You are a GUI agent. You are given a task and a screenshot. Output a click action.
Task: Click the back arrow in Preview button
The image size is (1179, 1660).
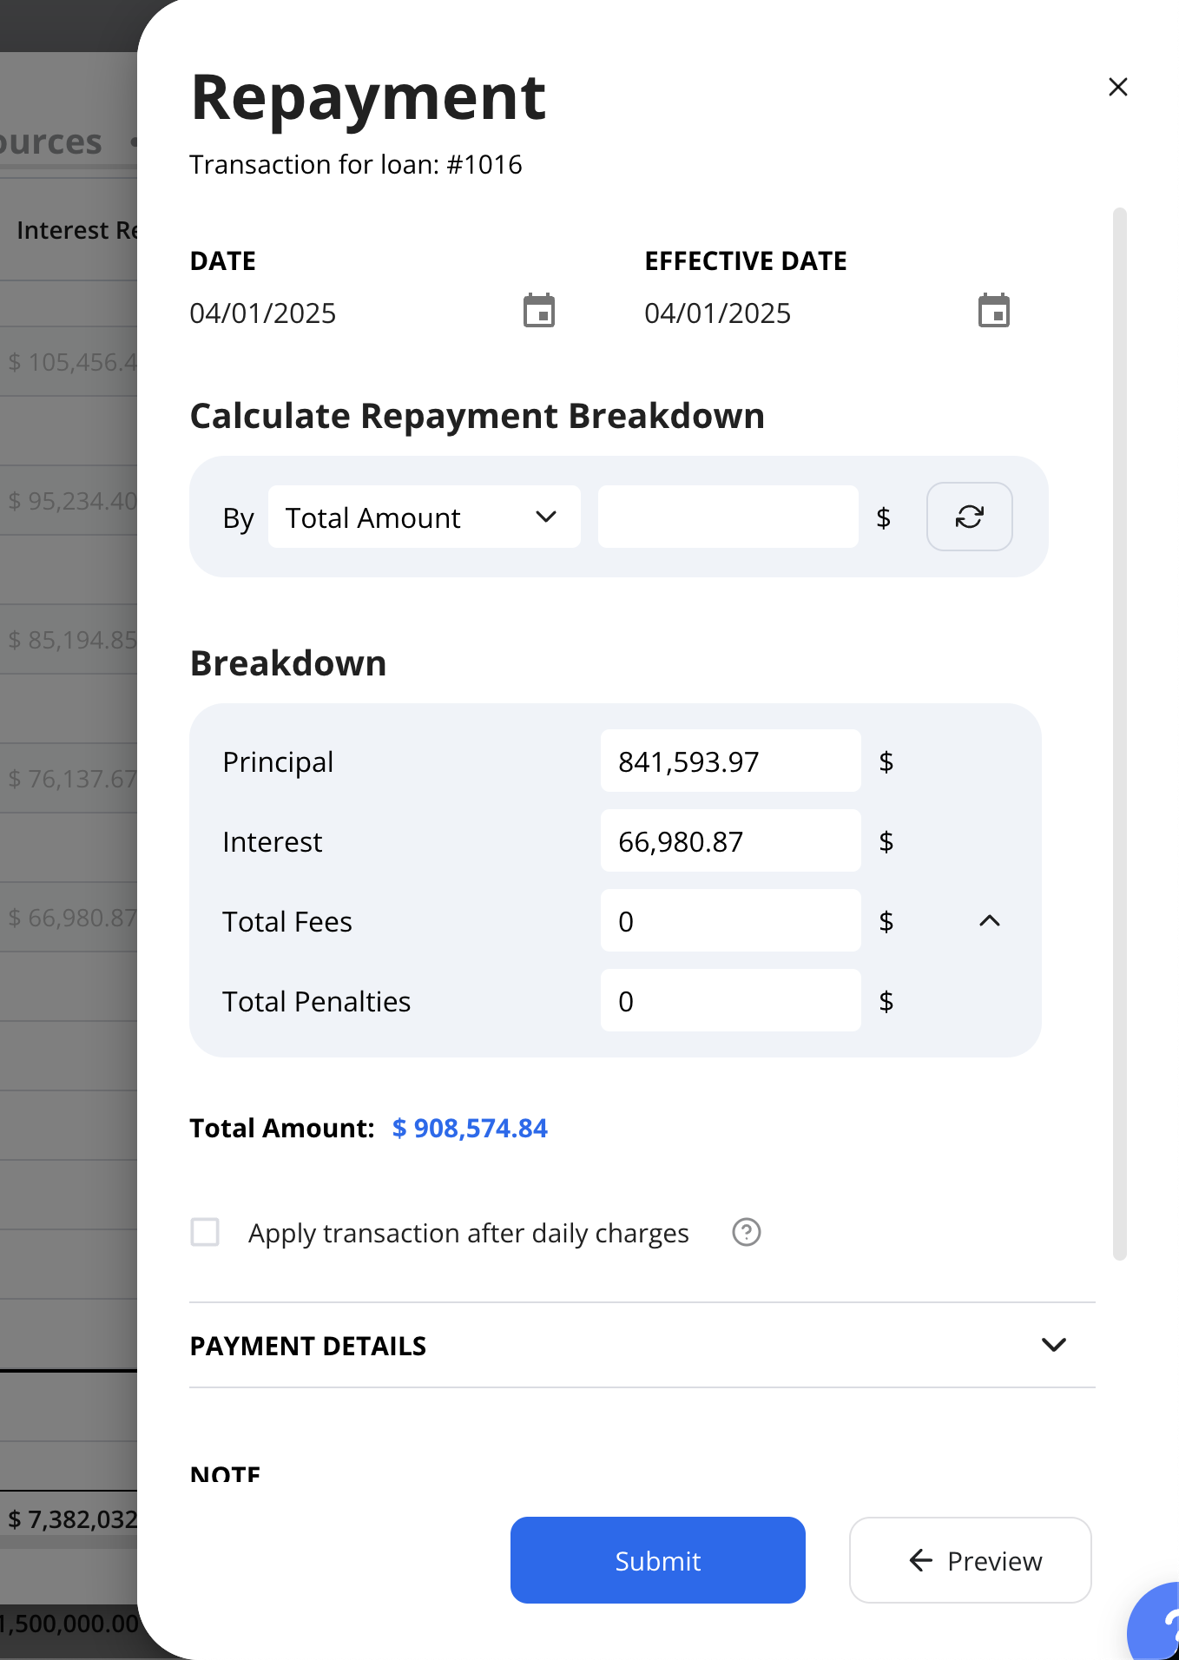click(x=921, y=1560)
